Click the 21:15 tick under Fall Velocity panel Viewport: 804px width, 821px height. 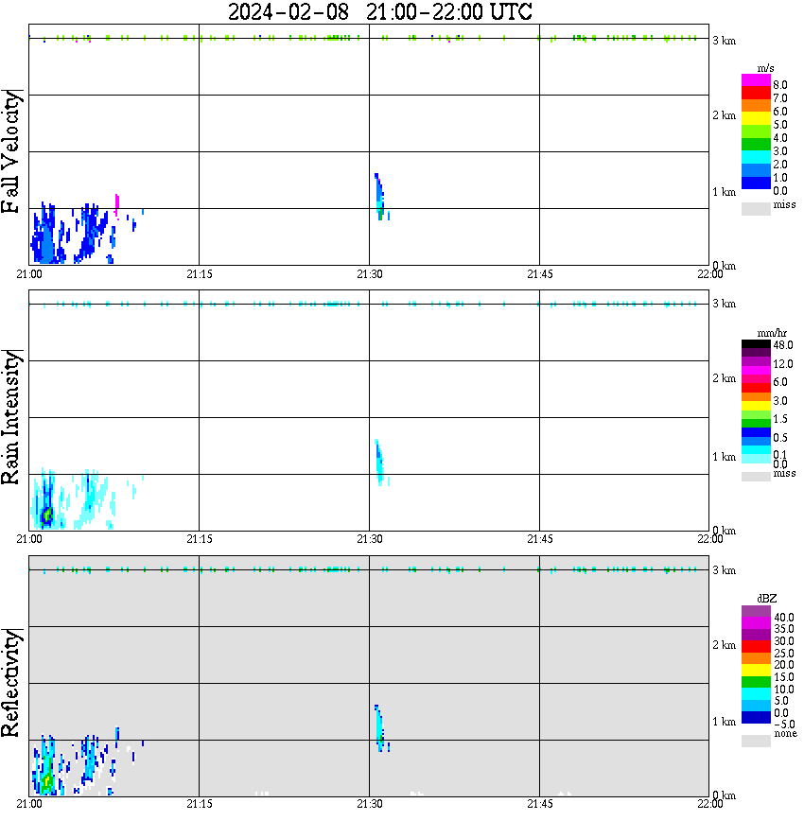tap(200, 274)
